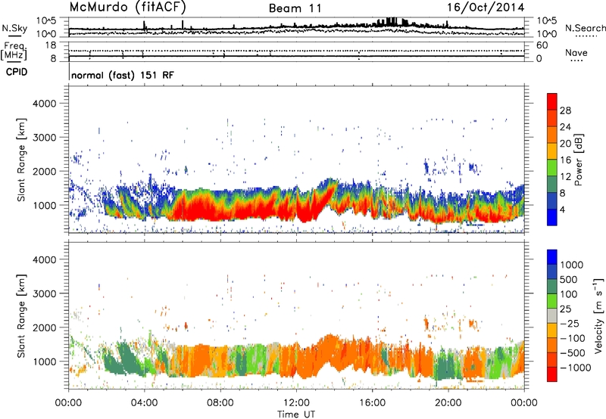Viewport: 606px width, 419px height.
Task: Click the Slant Range label of velocity panel
Action: coord(21,316)
